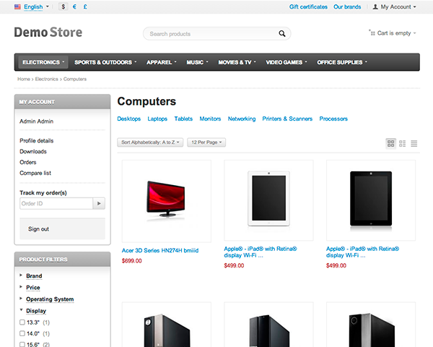Click the Demo Store logo
The width and height of the screenshot is (433, 347).
point(48,32)
